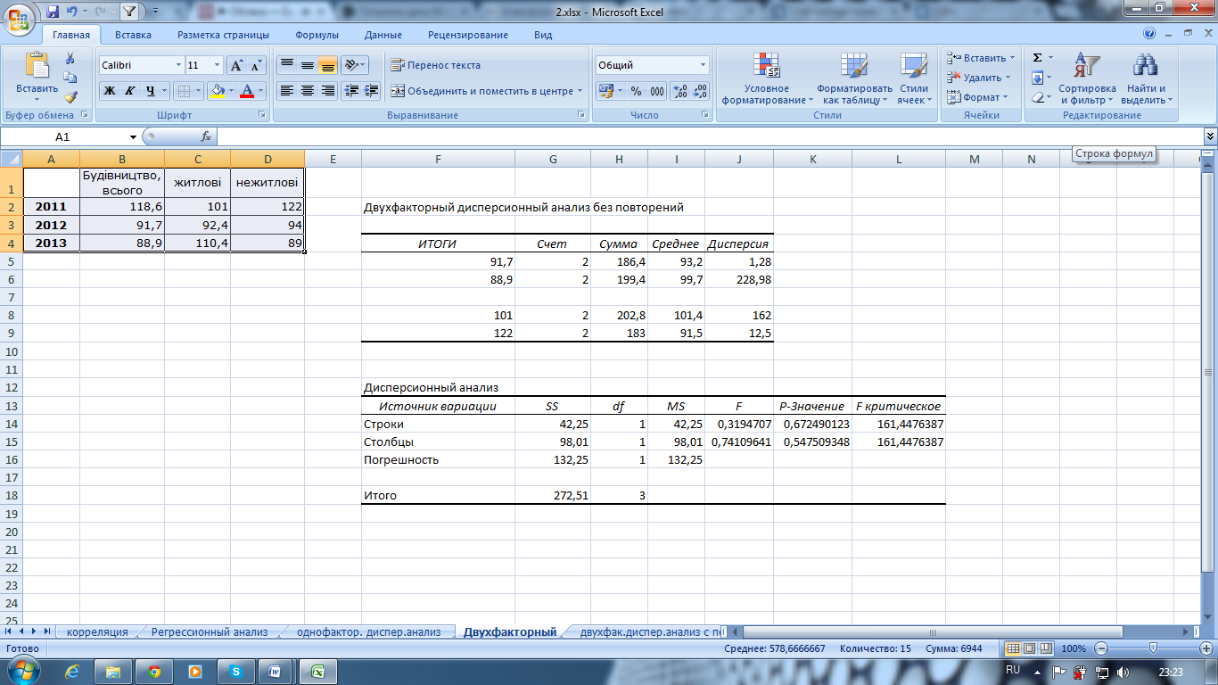
Task: Open the Формат cells dropdown
Action: click(977, 97)
